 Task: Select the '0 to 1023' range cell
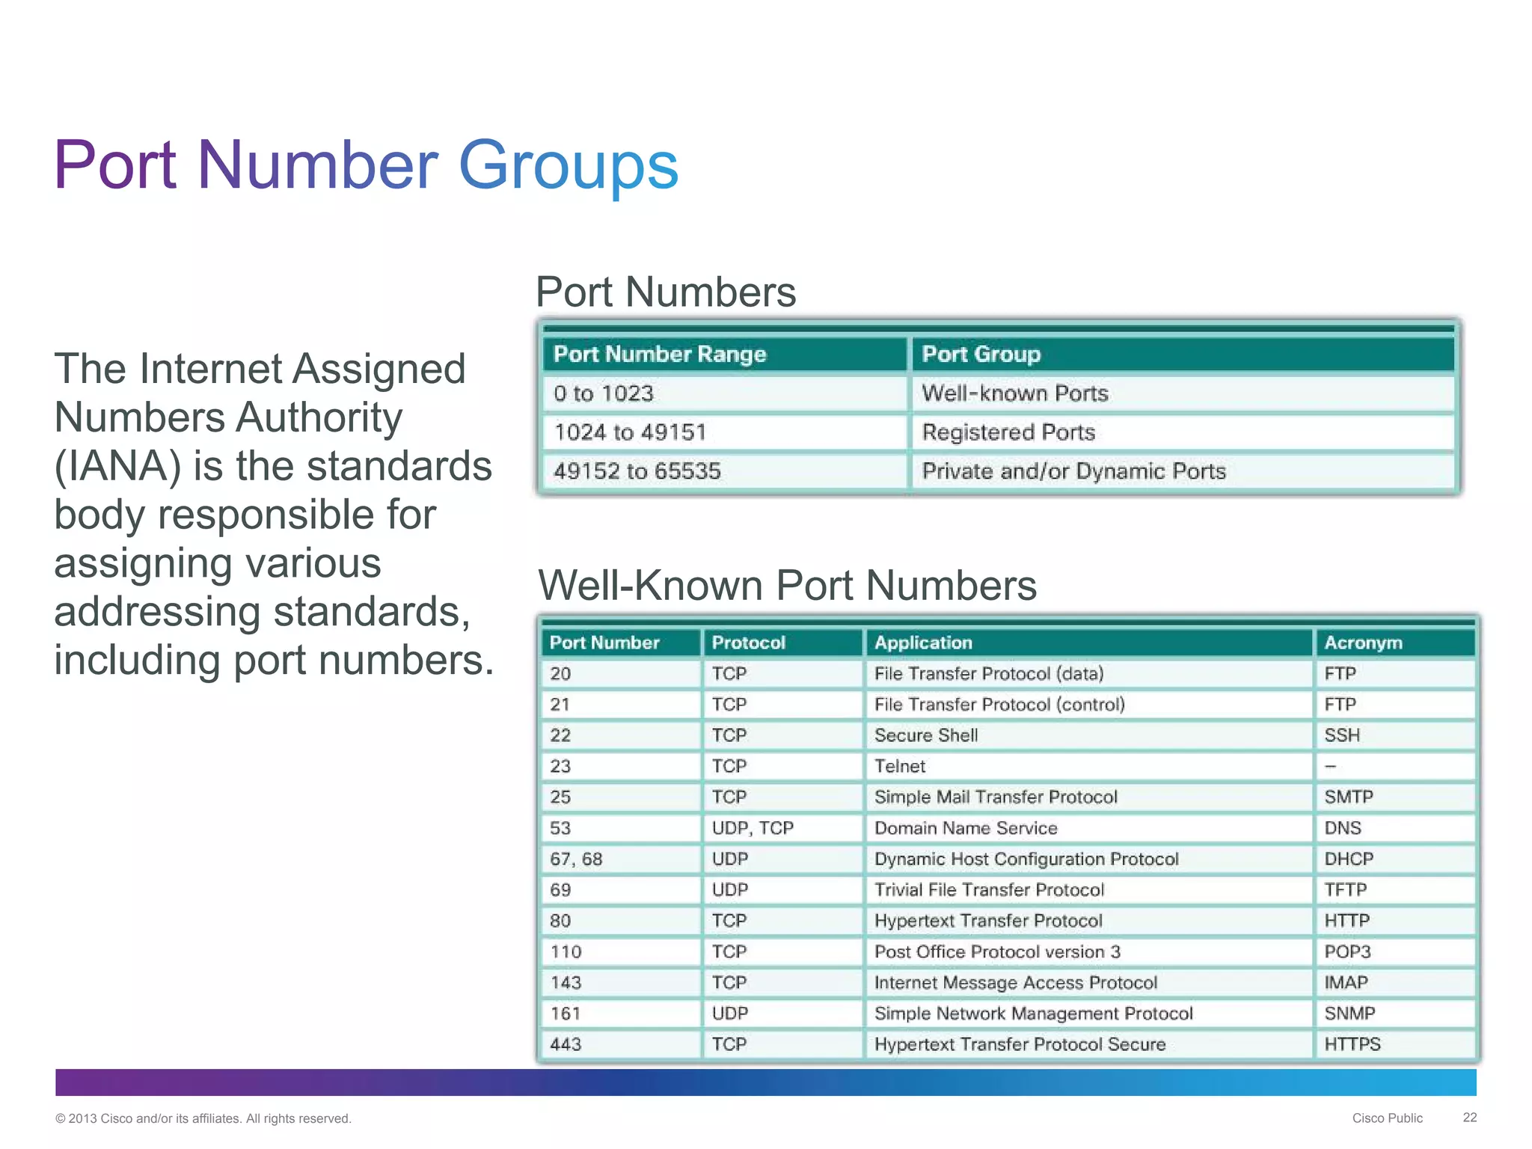tap(724, 393)
